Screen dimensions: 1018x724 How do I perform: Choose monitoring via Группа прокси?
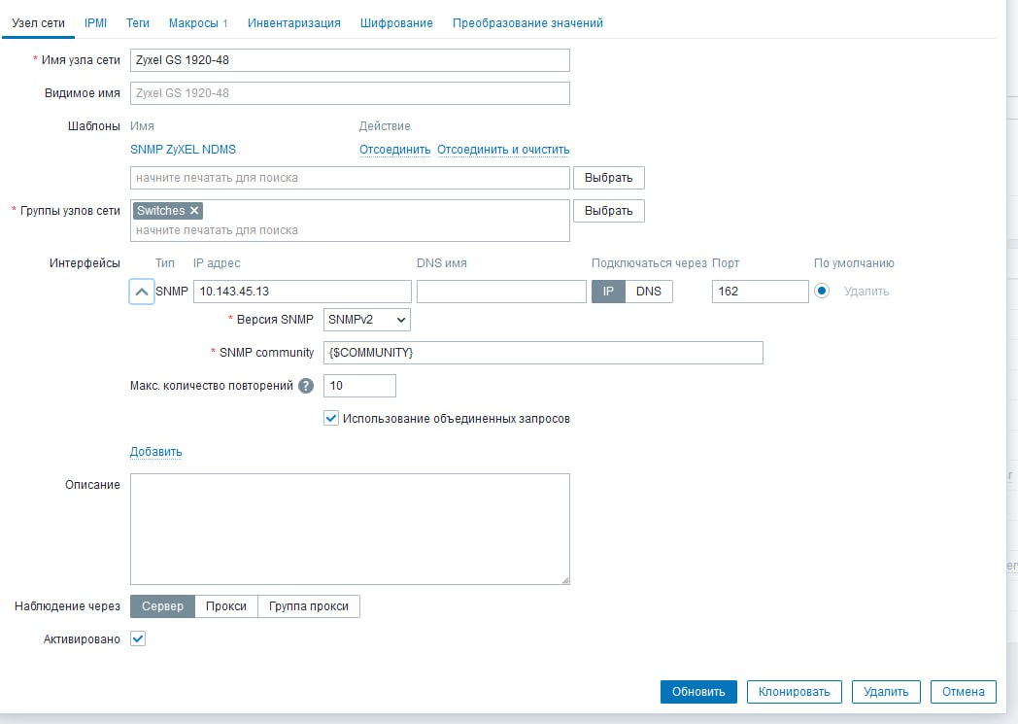(x=308, y=605)
